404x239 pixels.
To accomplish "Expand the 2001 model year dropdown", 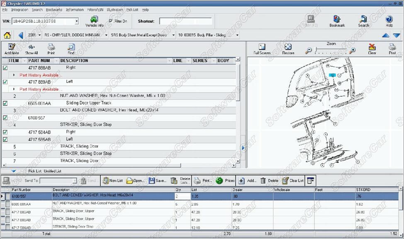I will click(39, 35).
